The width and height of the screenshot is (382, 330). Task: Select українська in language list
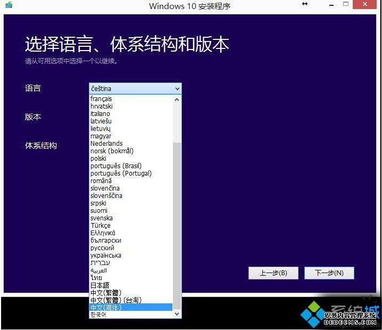(131, 255)
